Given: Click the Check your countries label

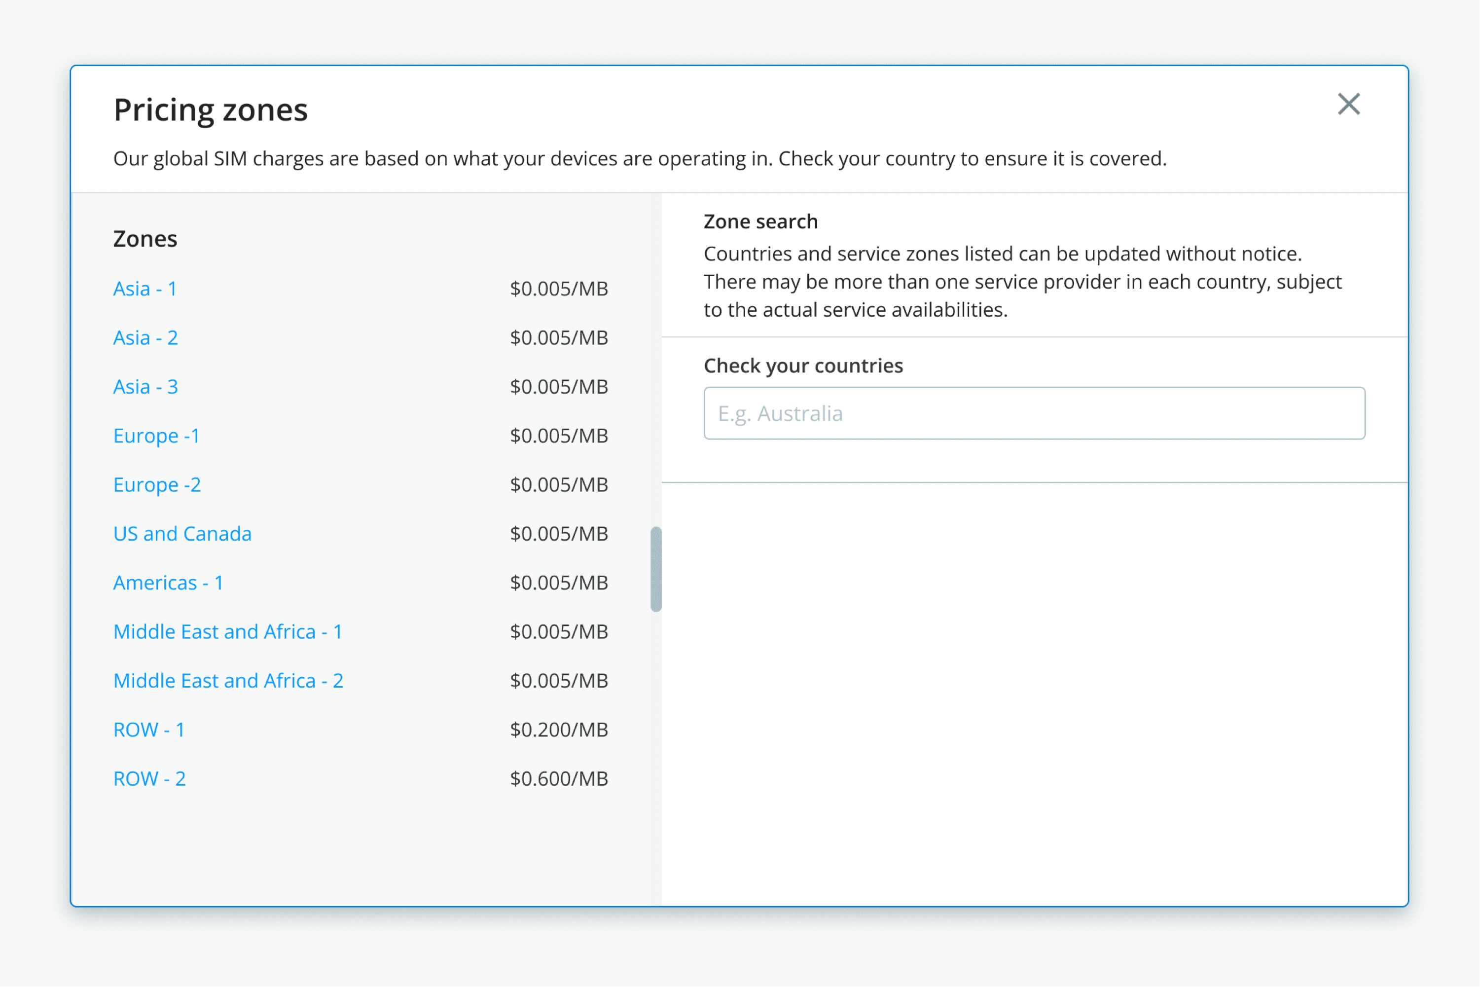Looking at the screenshot, I should click(x=803, y=366).
